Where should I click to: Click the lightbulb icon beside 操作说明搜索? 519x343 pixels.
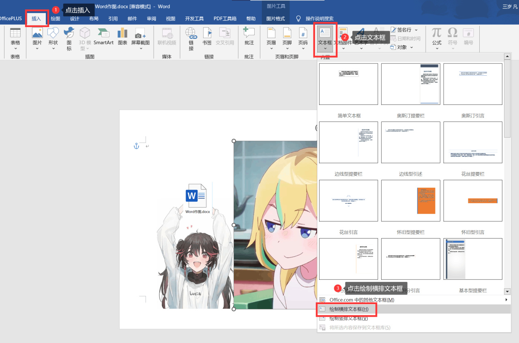pos(299,19)
